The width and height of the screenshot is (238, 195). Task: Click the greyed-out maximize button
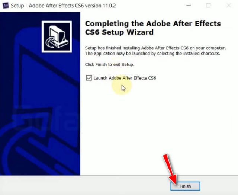(208, 6)
